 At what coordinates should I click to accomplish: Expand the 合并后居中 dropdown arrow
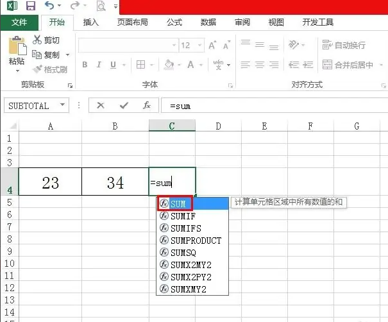[381, 65]
